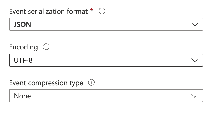
Task: View info icon beside Event compression type
Action: [91, 83]
